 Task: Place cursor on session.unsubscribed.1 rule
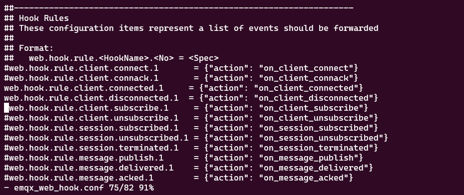tap(196, 138)
